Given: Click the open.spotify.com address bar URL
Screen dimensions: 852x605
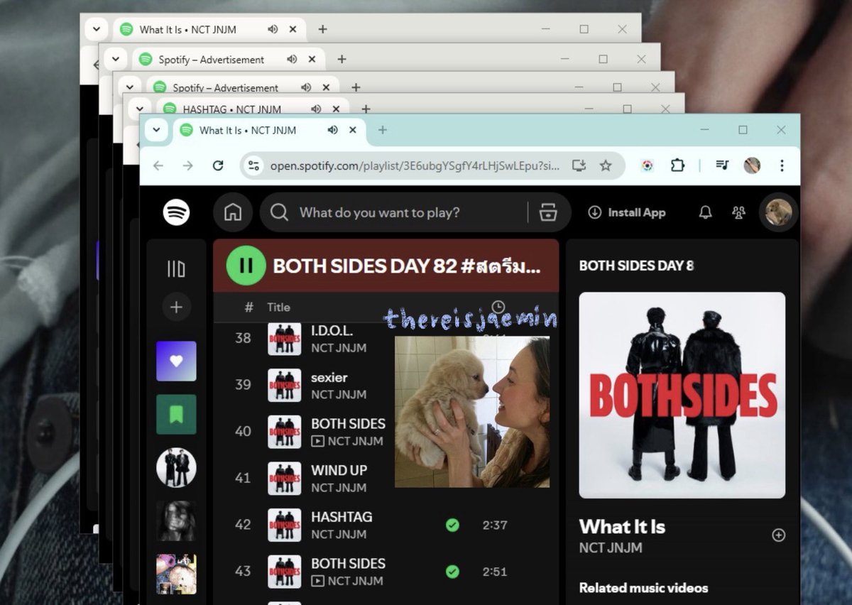Looking at the screenshot, I should pyautogui.click(x=415, y=165).
